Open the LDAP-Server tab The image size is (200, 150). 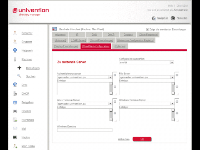pyautogui.click(x=78, y=40)
